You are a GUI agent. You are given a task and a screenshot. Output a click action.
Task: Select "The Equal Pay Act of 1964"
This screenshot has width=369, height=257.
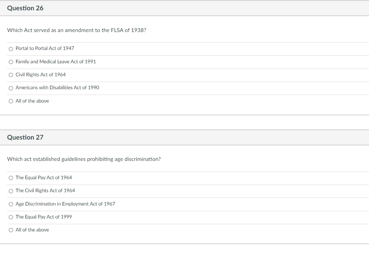click(x=11, y=178)
